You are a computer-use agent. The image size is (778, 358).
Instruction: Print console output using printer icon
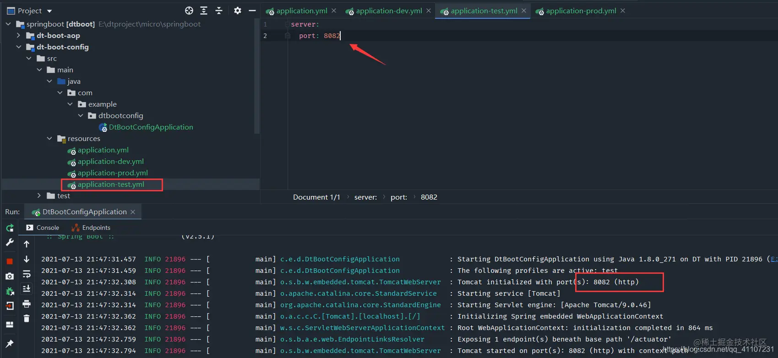click(x=27, y=304)
